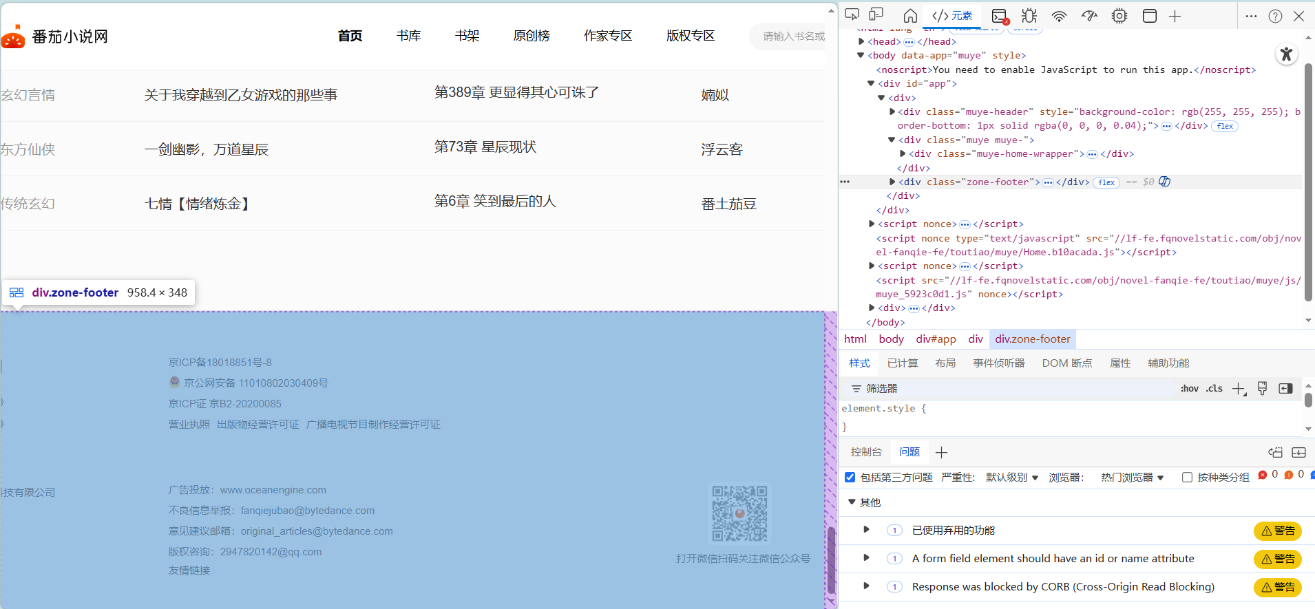This screenshot has height=609, width=1315.
Task: Click the book search input field
Action: [788, 36]
